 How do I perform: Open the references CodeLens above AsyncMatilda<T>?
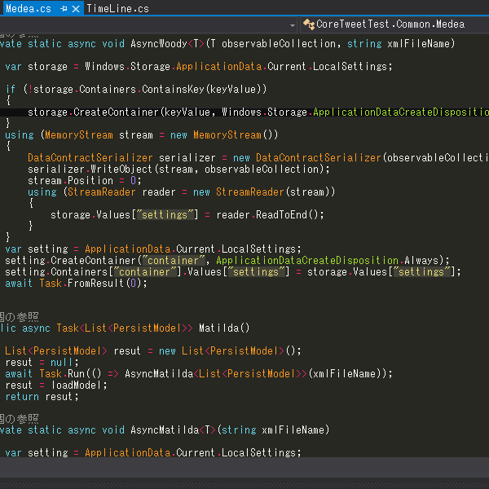(20, 419)
